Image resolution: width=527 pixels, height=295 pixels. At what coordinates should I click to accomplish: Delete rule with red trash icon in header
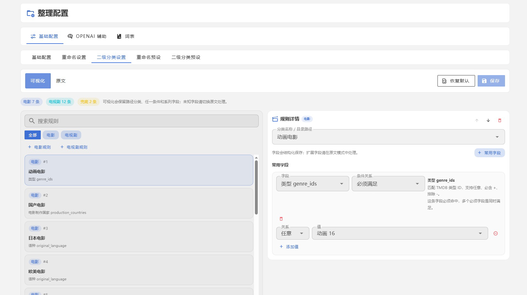(x=500, y=120)
